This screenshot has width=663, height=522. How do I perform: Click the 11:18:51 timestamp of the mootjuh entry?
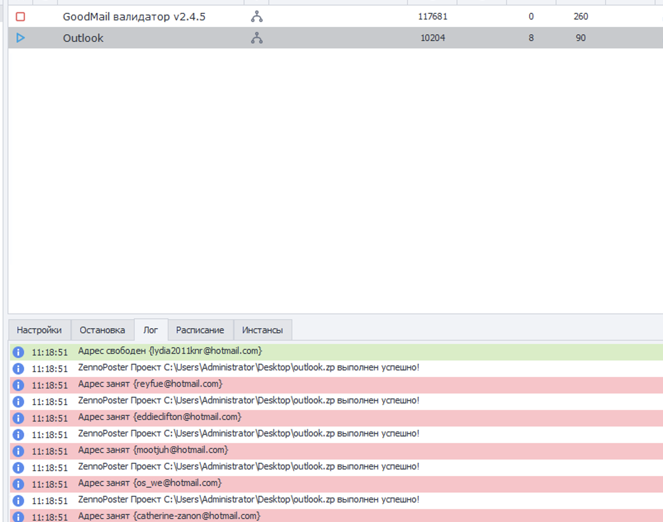click(x=50, y=451)
